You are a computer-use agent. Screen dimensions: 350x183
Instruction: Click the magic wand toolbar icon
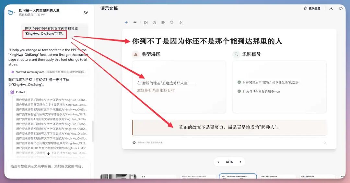pyautogui.click(x=172, y=22)
